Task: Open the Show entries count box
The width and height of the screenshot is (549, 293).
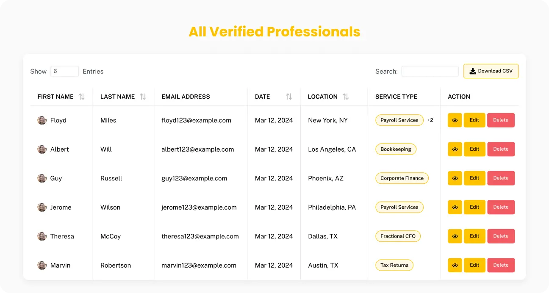Action: pyautogui.click(x=65, y=71)
